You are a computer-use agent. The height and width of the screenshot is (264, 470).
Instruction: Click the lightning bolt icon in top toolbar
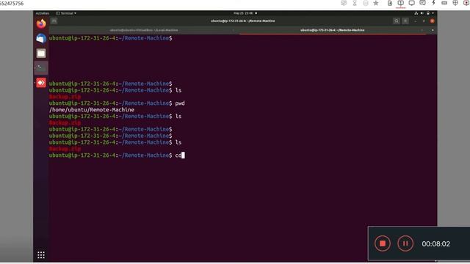433,3
